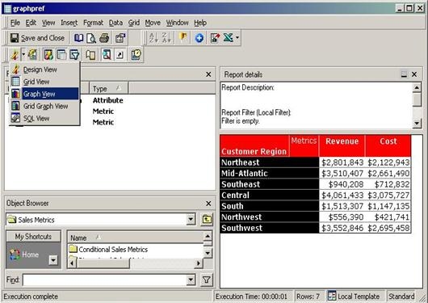Open the Insert menu
This screenshot has width=428, height=303.
[x=69, y=23]
